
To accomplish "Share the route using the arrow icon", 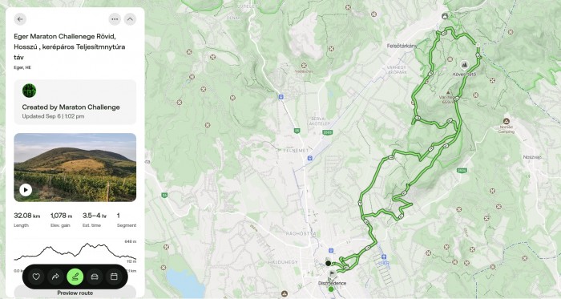I will (55, 277).
